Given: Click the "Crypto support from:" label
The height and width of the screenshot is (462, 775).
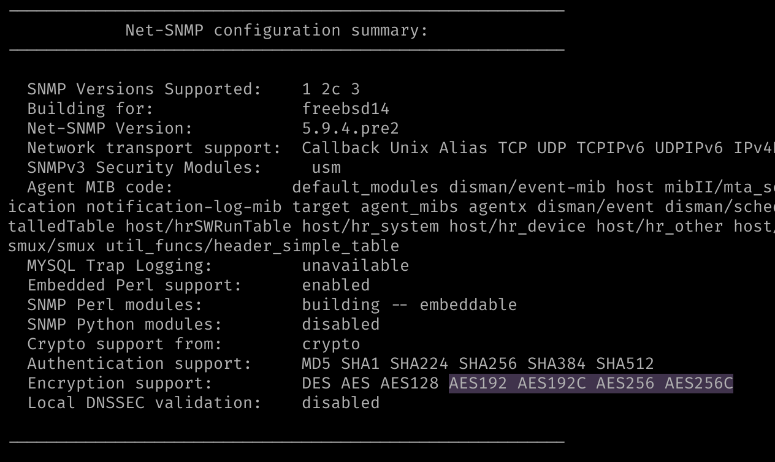Looking at the screenshot, I should click(124, 344).
